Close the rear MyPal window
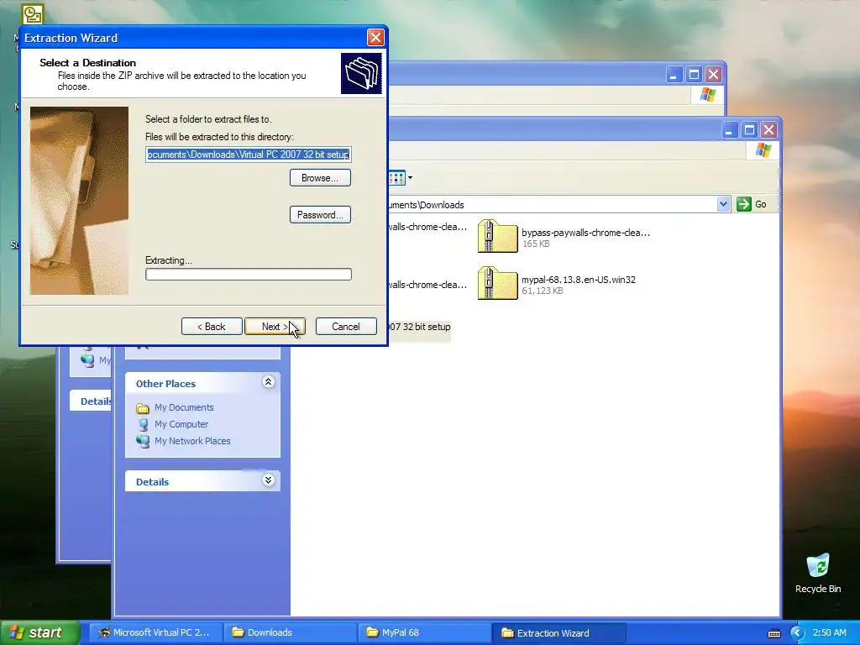Screen dimensions: 860x645 (713, 74)
